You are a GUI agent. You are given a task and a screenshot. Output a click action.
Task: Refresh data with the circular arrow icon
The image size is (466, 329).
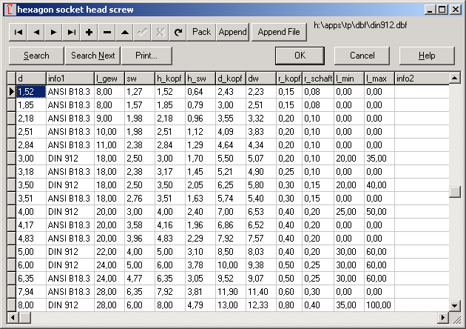[178, 32]
